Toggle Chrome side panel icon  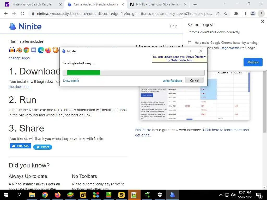[245, 14]
